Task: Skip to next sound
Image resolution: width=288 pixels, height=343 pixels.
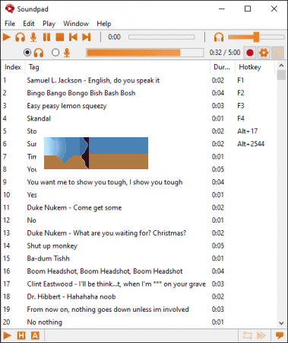Action: pyautogui.click(x=87, y=37)
